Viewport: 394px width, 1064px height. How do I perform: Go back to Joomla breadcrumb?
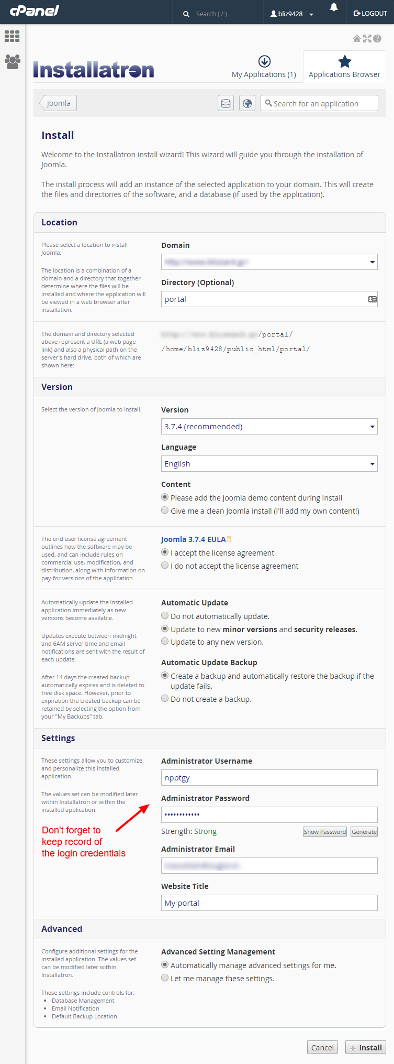pos(58,103)
